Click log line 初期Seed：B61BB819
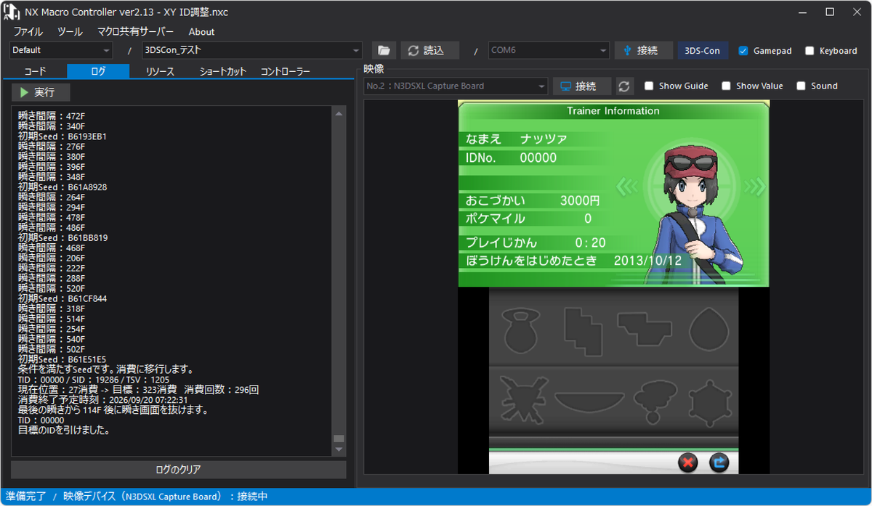The height and width of the screenshot is (506, 872). [62, 237]
